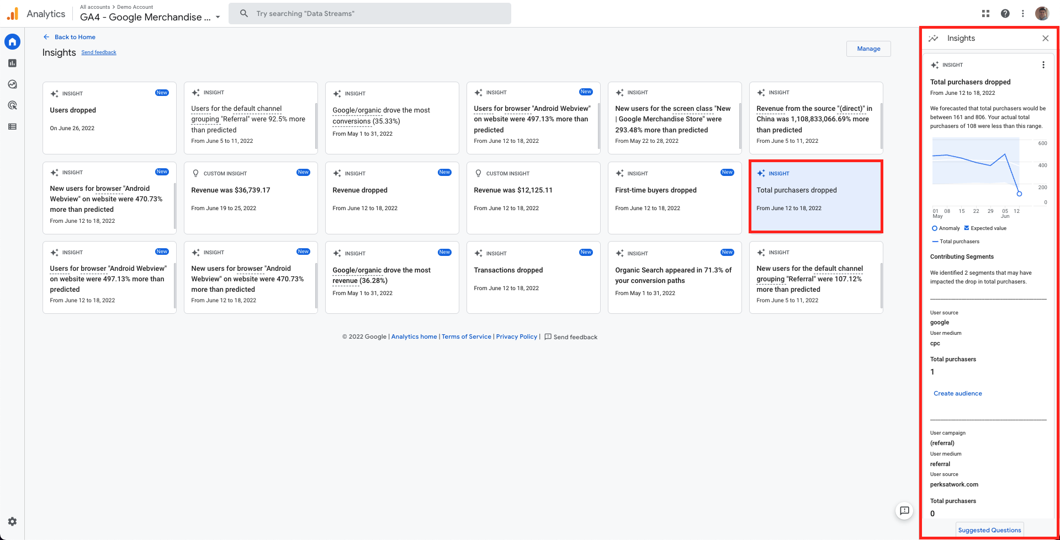The width and height of the screenshot is (1060, 540).
Task: Open insight panel three-dot options menu
Action: point(1043,65)
